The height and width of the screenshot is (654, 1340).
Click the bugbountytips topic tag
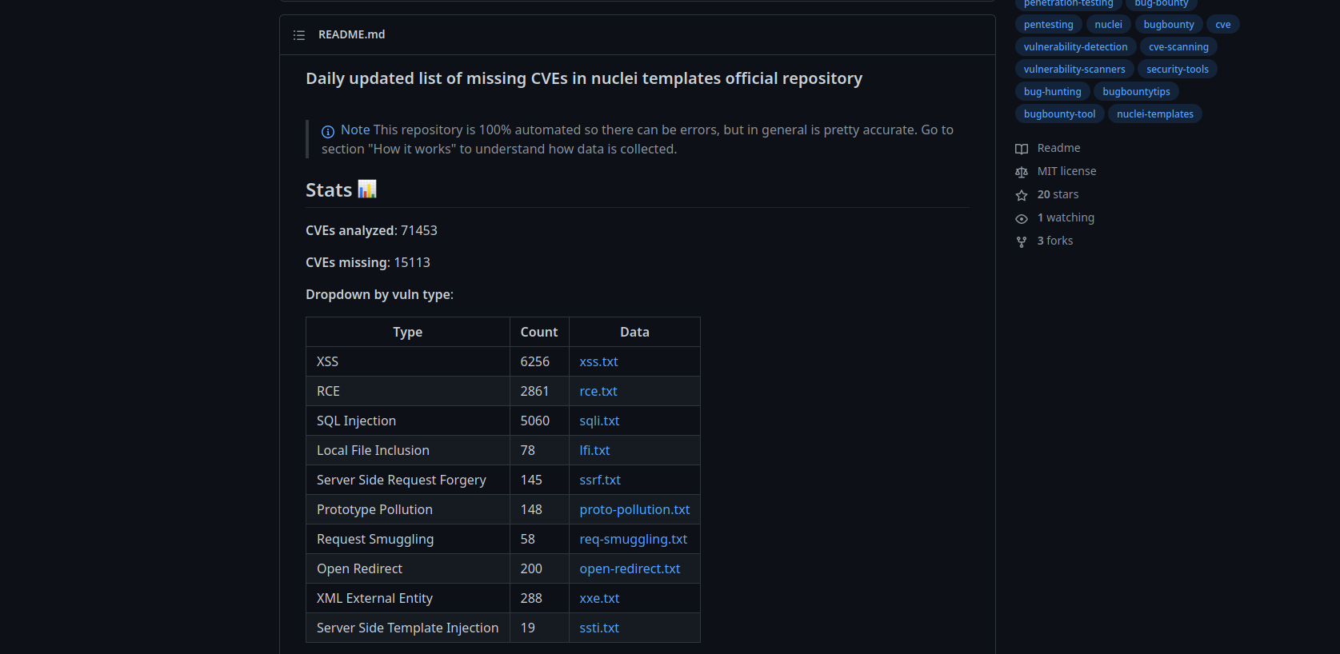tap(1136, 92)
